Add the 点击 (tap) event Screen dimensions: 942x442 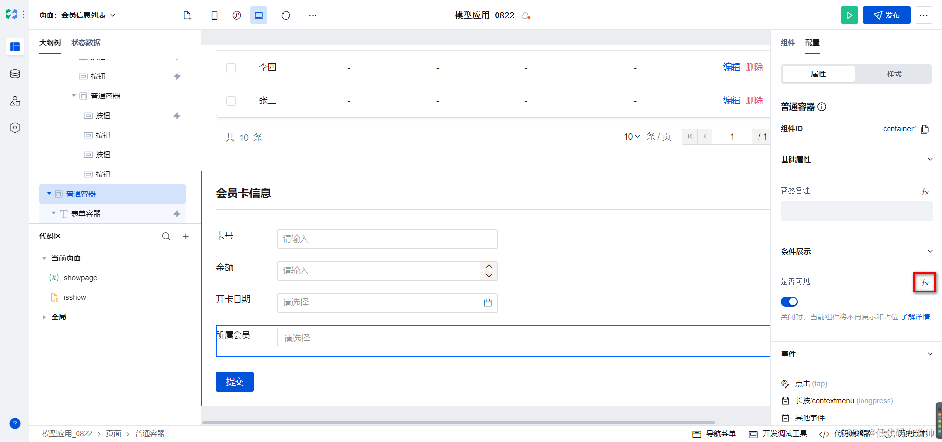(x=804, y=384)
